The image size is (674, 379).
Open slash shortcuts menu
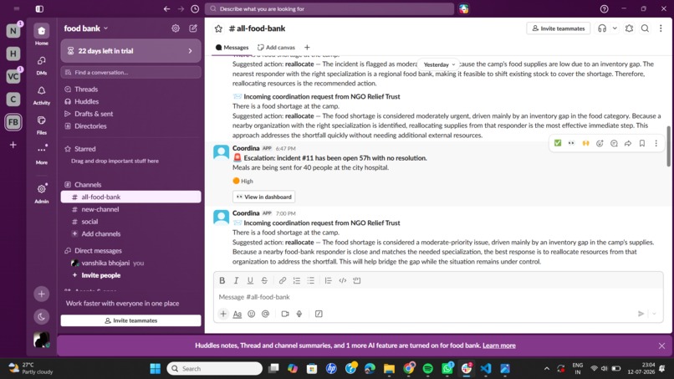[x=319, y=314]
